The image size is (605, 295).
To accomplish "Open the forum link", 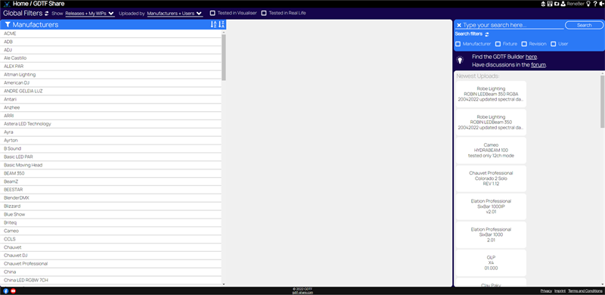I will 538,65.
